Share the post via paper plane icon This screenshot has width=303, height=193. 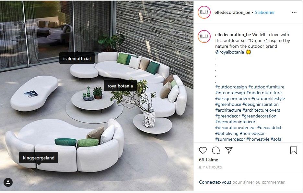(229, 150)
